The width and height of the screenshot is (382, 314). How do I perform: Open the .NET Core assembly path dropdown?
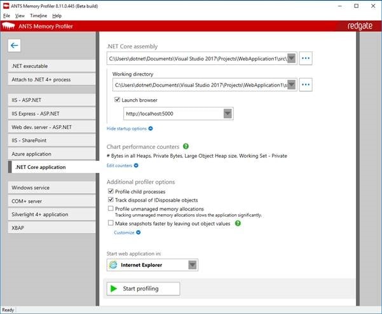point(291,58)
